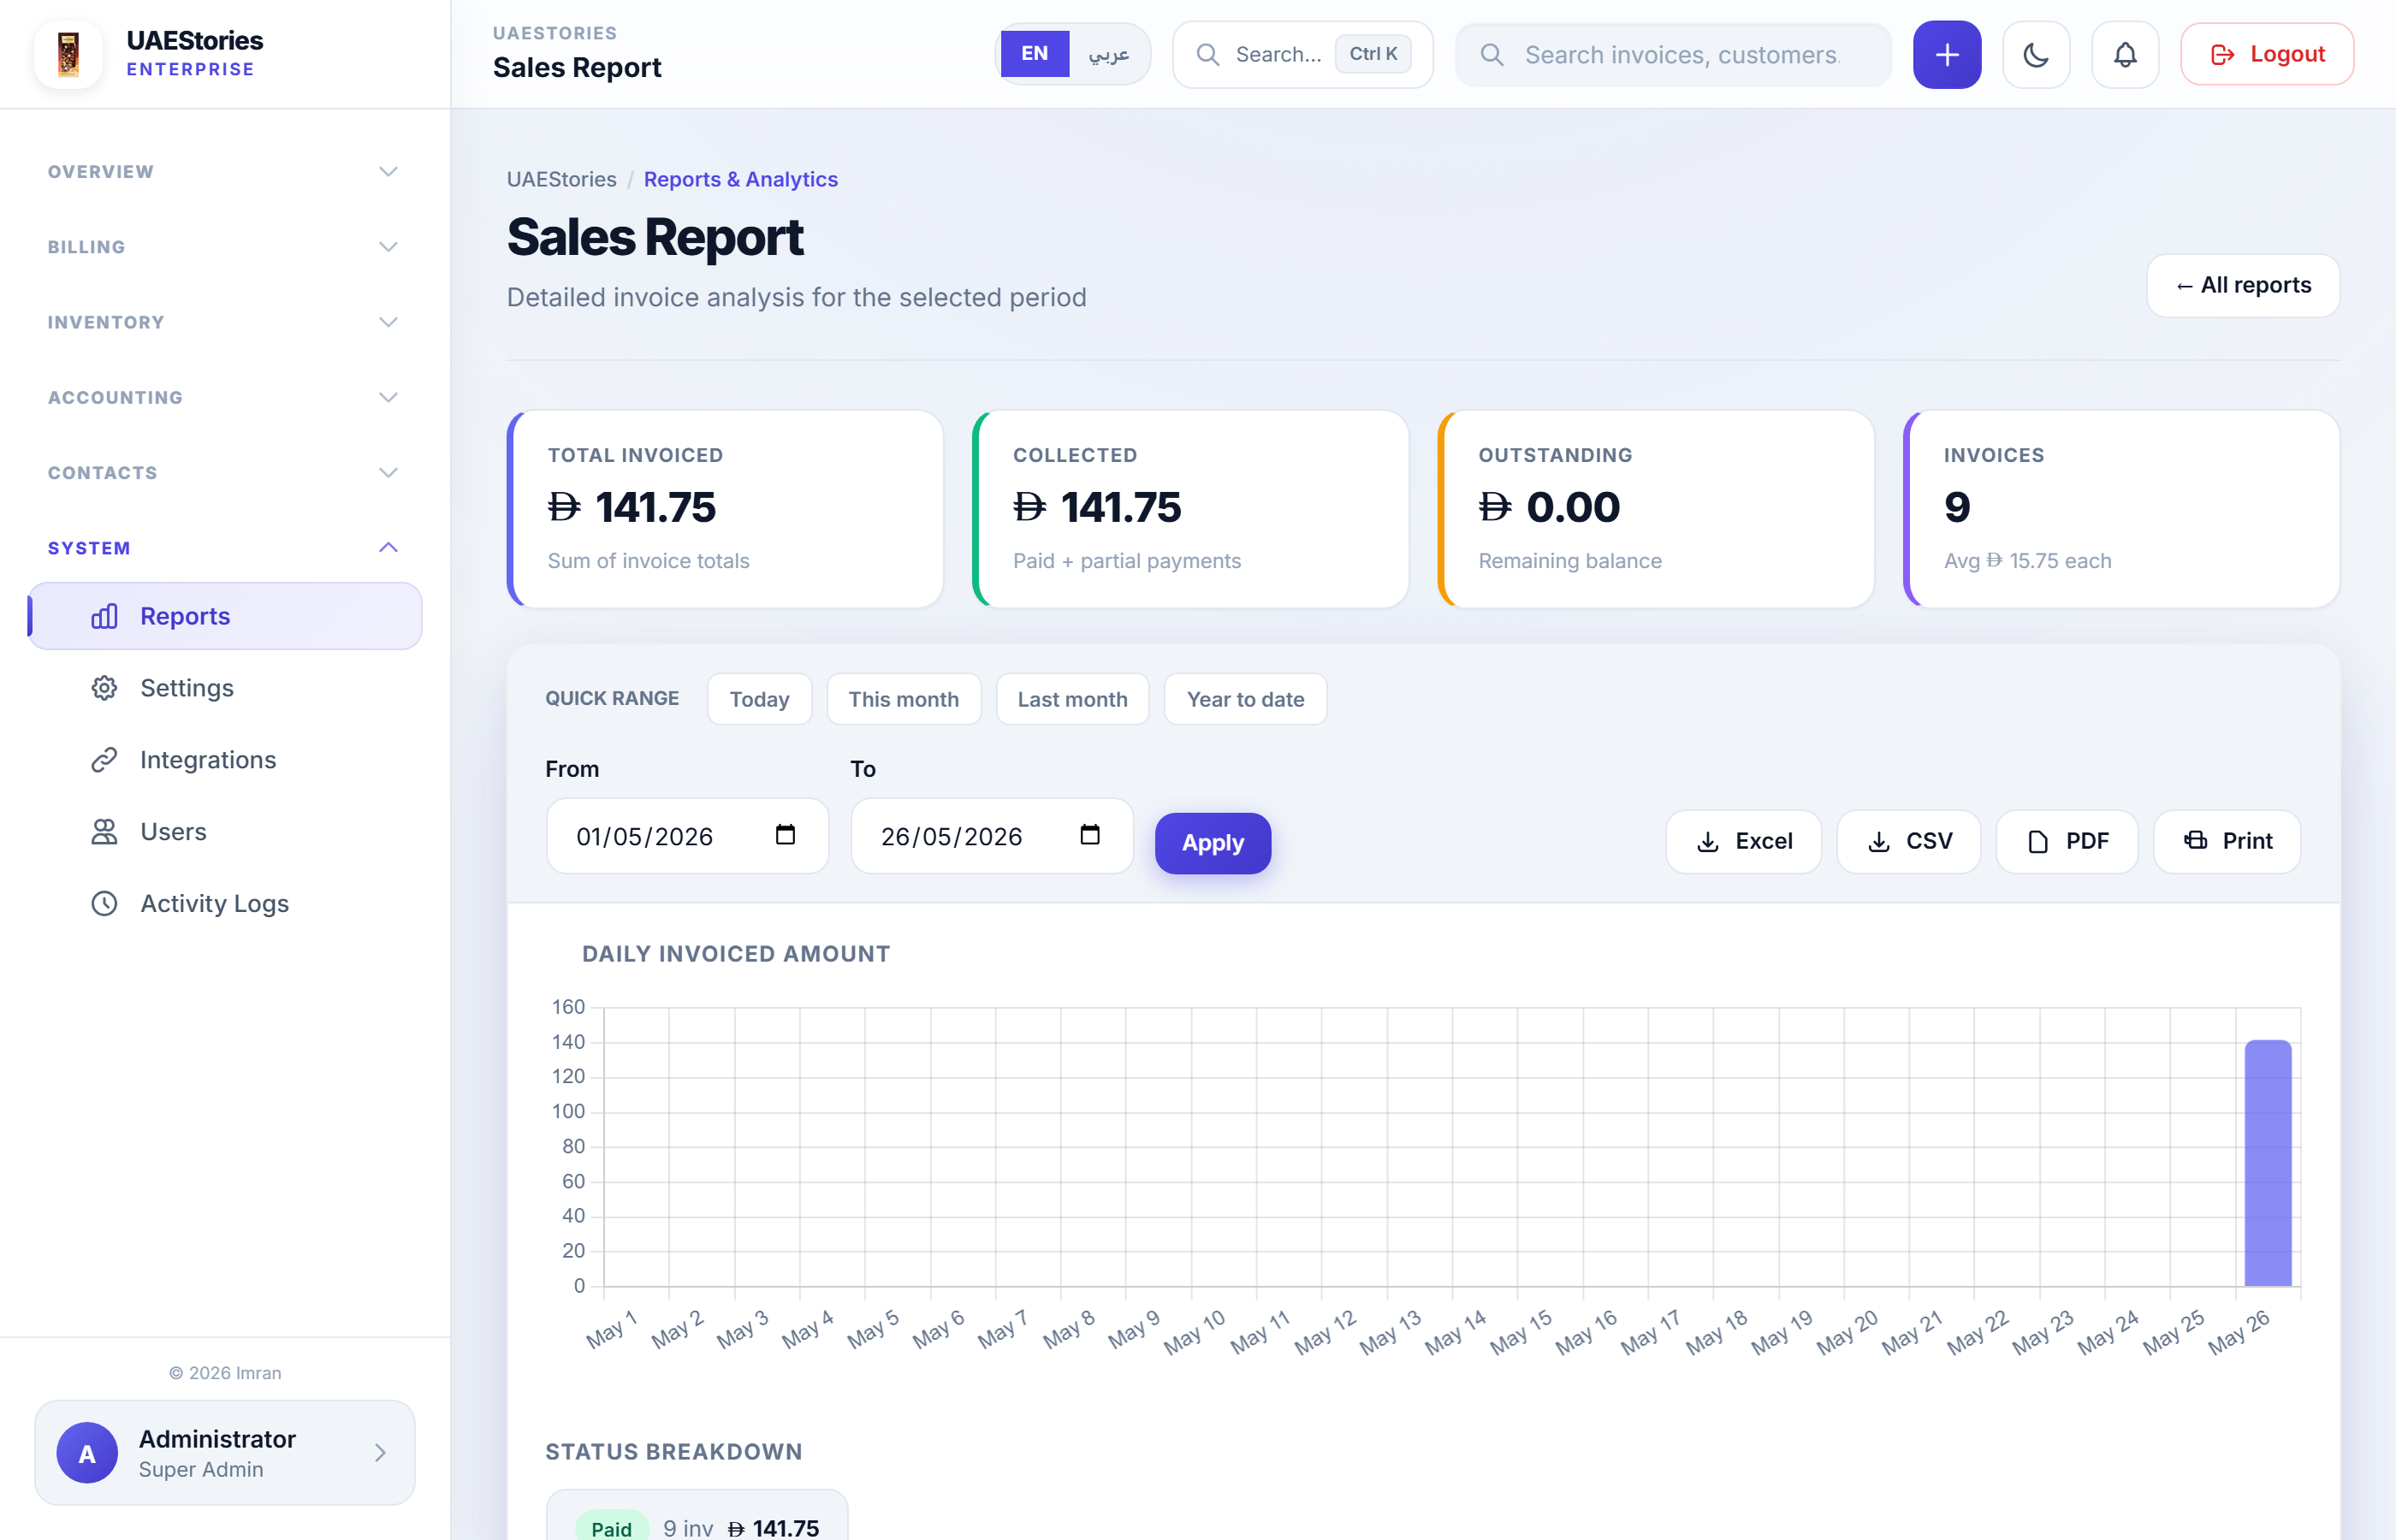2396x1540 pixels.
Task: Apply the selected date range
Action: point(1213,843)
